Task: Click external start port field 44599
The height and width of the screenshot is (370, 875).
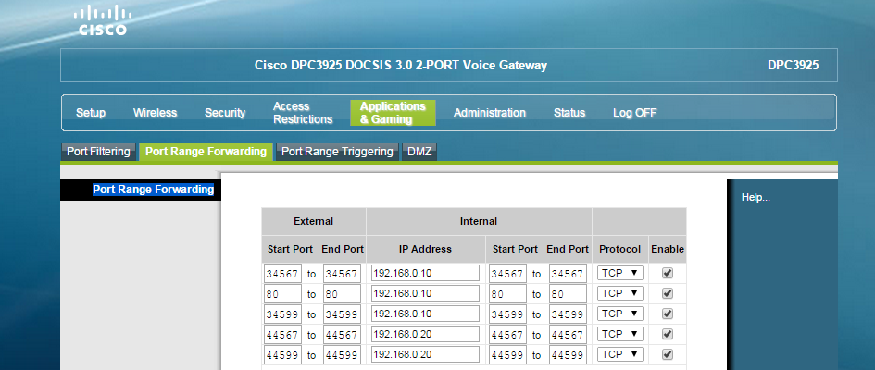Action: coord(282,354)
